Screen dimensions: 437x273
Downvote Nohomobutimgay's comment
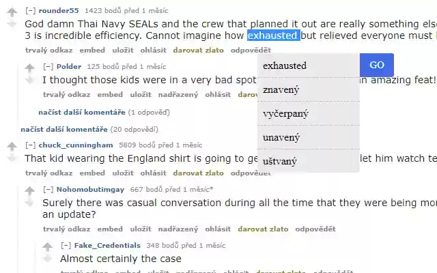[x=29, y=203]
